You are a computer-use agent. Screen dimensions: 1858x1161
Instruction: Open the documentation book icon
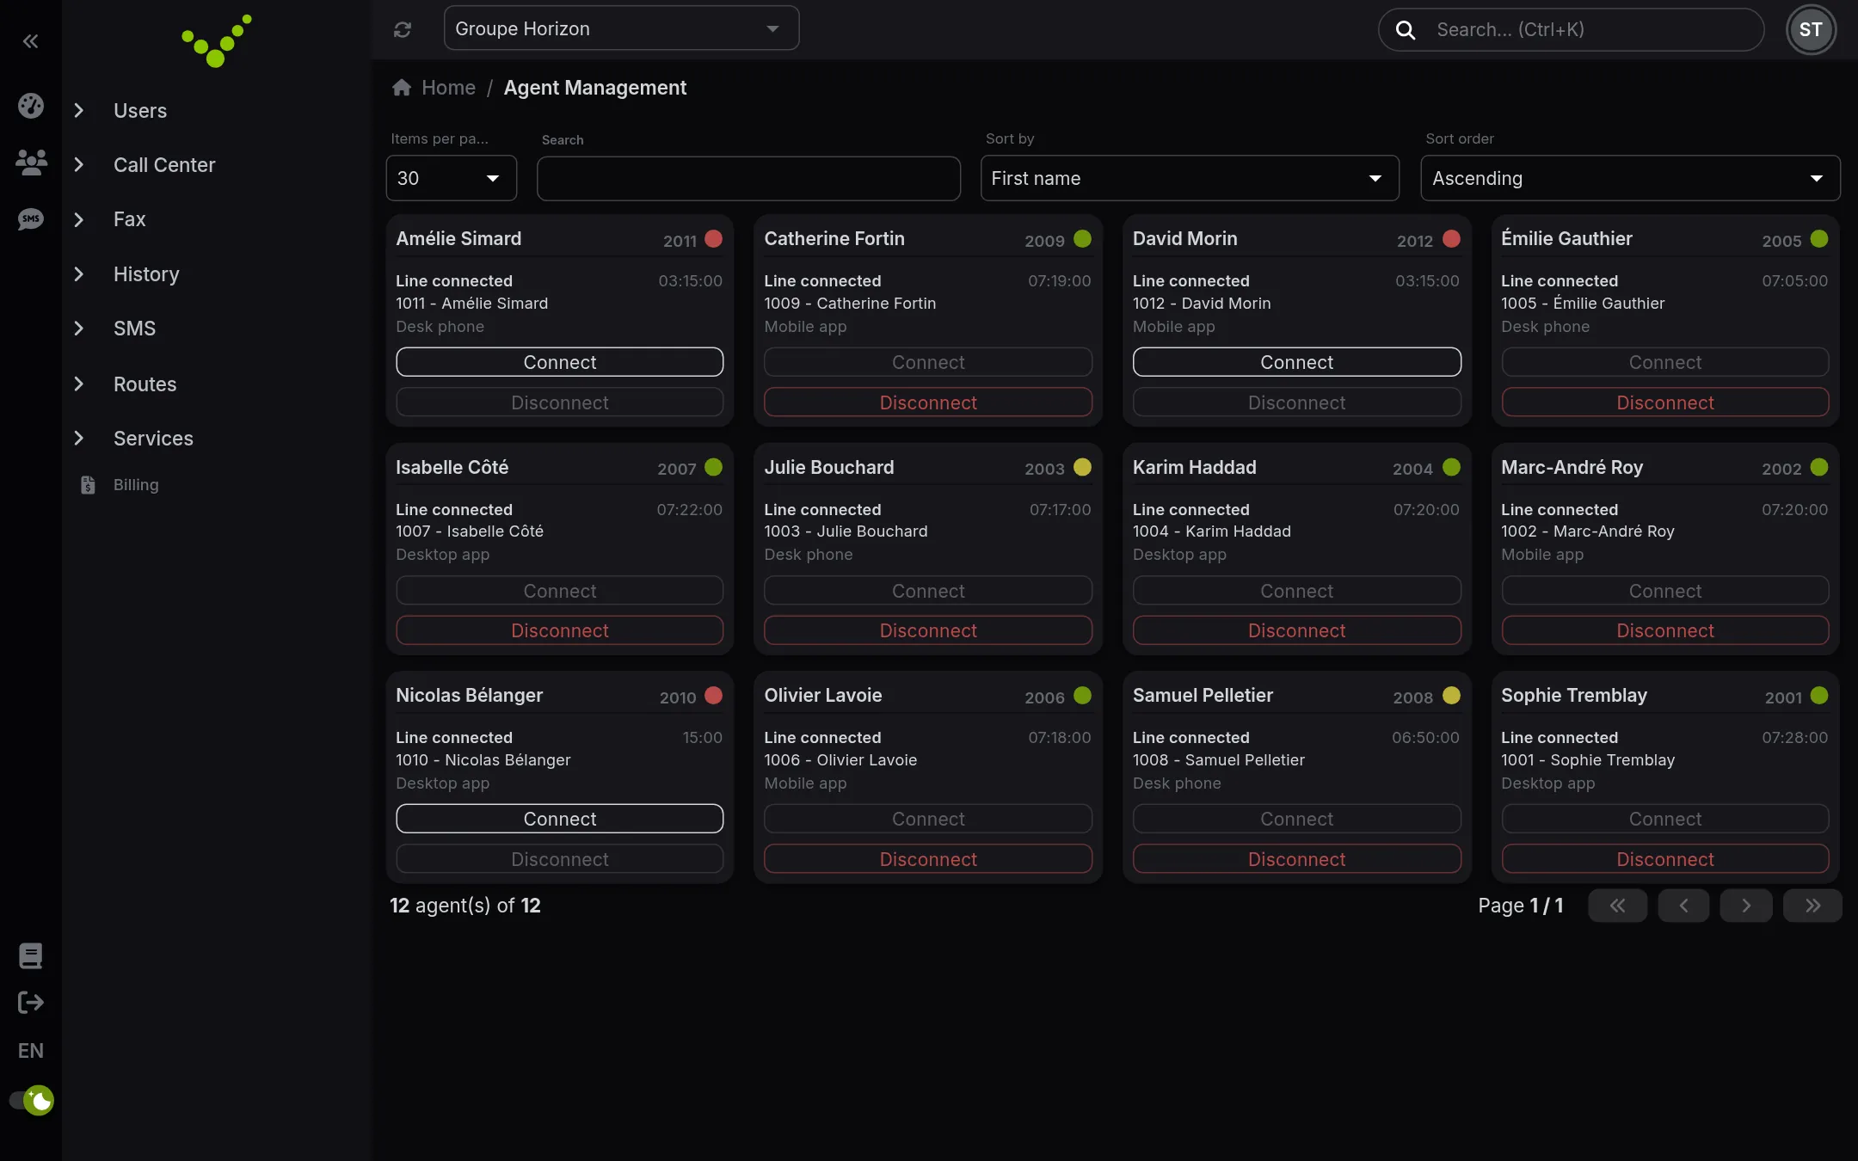pos(30,955)
